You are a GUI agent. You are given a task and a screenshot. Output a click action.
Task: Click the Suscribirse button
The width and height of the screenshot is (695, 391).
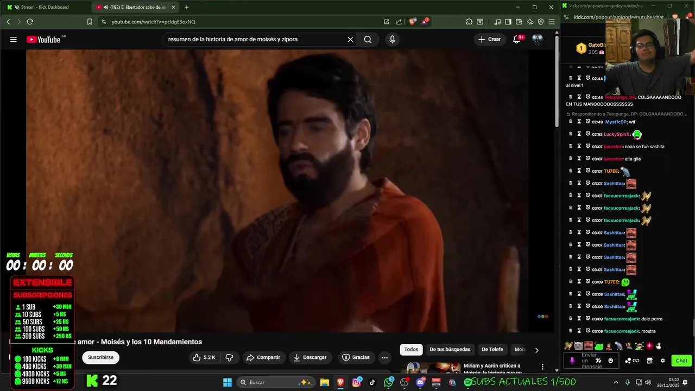100,357
